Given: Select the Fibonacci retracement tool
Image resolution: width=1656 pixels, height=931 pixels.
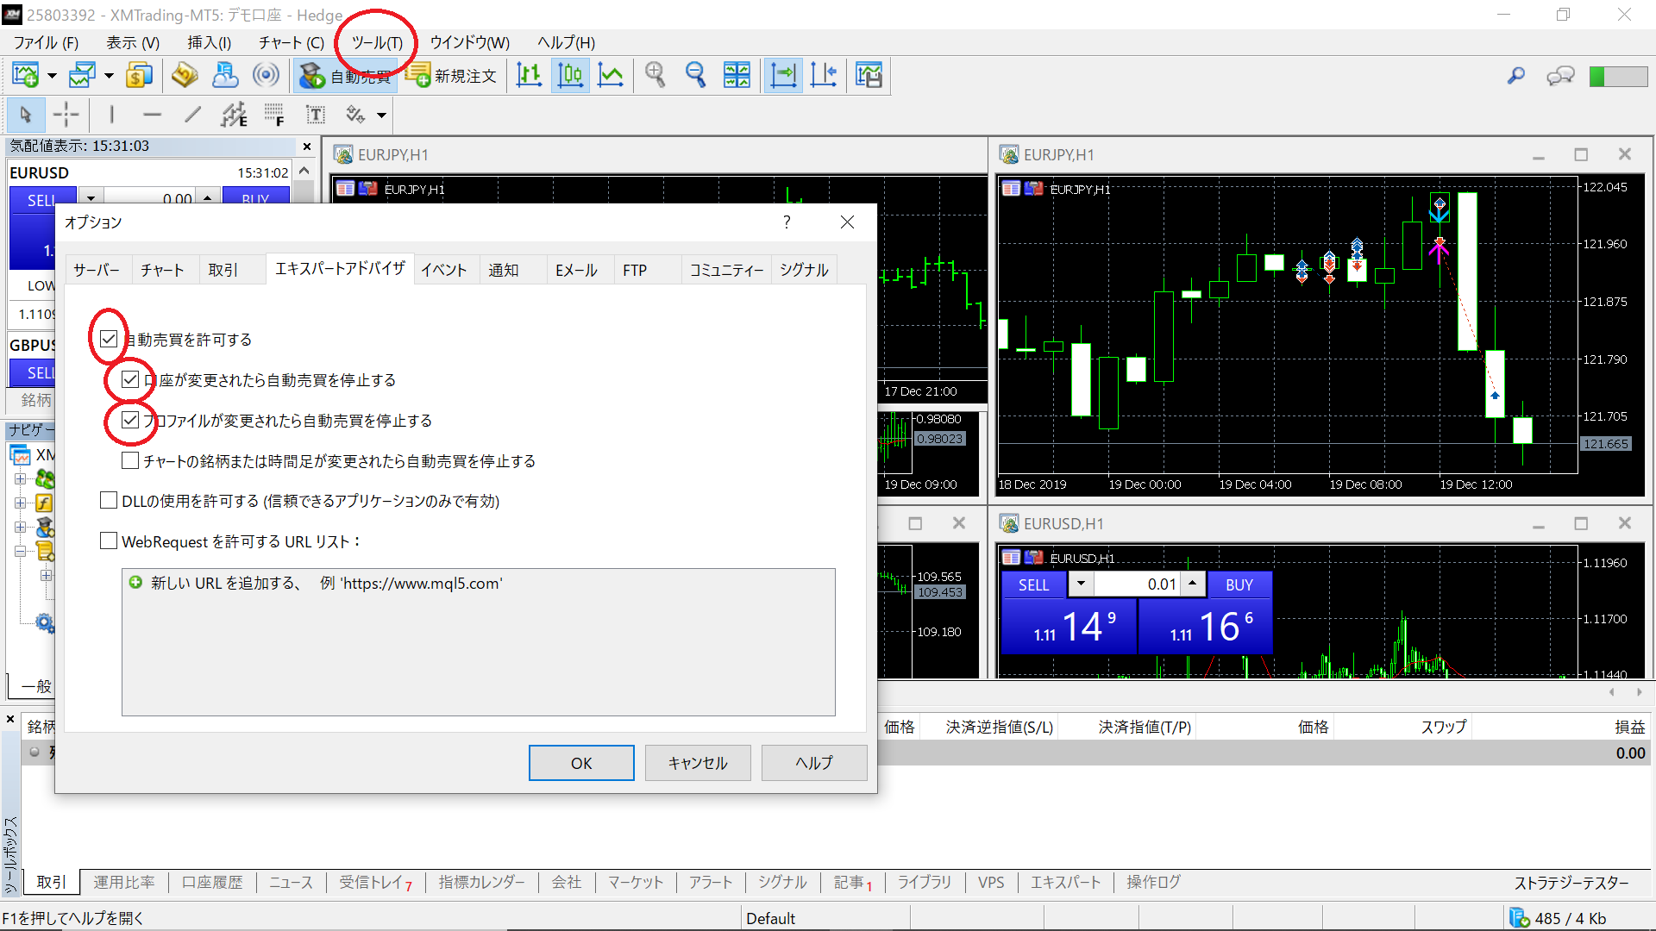Looking at the screenshot, I should [274, 115].
